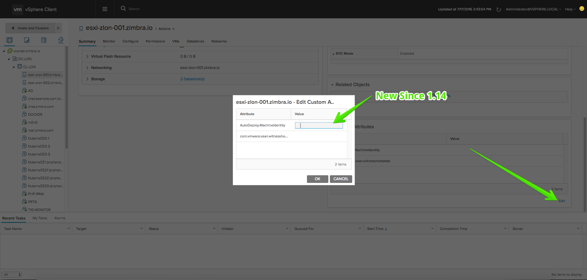The height and width of the screenshot is (280, 587).
Task: Switch to the Configure tab
Action: tap(131, 41)
